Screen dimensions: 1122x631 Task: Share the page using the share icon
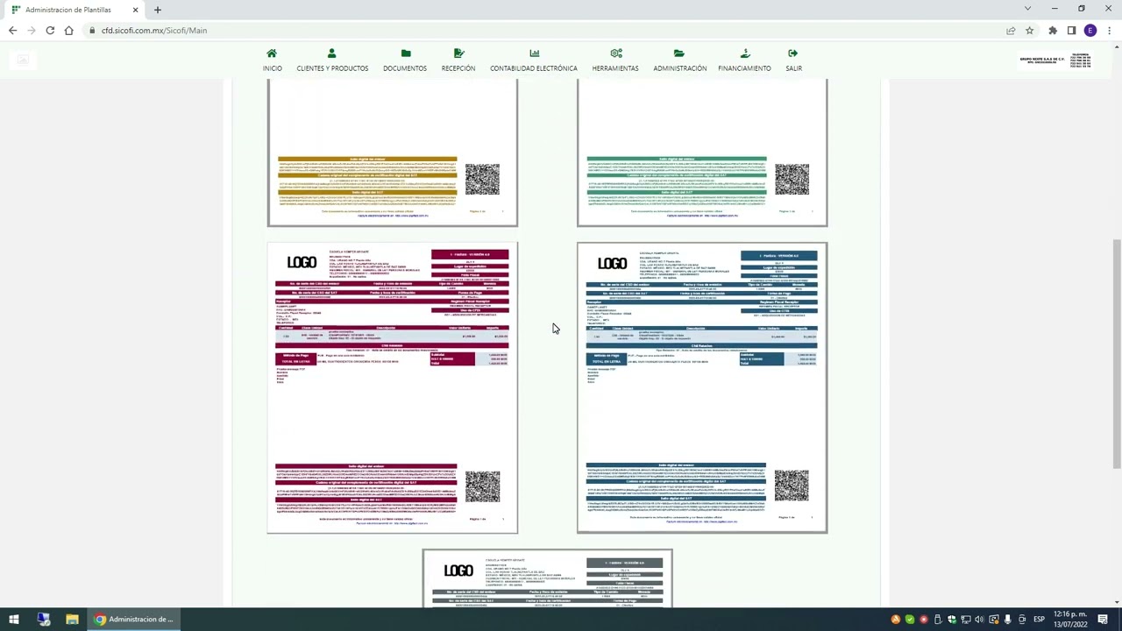[x=1011, y=31]
